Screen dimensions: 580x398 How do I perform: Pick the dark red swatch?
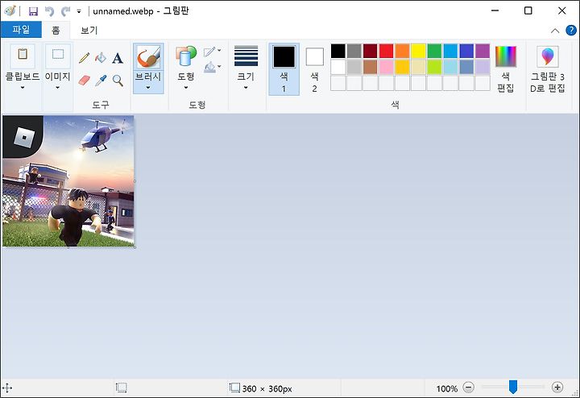click(x=371, y=51)
